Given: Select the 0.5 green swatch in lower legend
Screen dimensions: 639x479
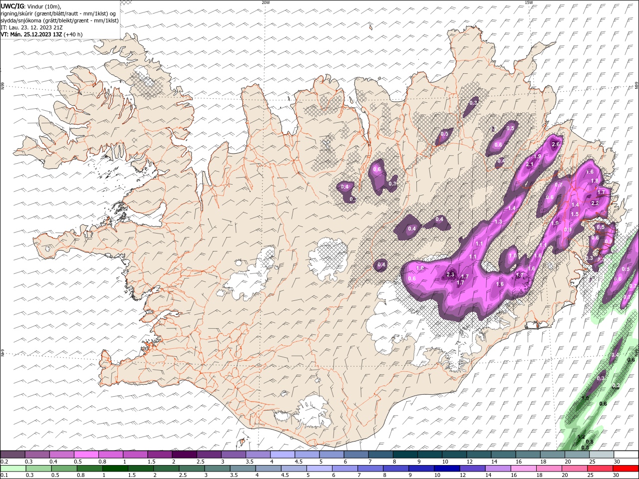Looking at the screenshot, I should click(x=64, y=469).
